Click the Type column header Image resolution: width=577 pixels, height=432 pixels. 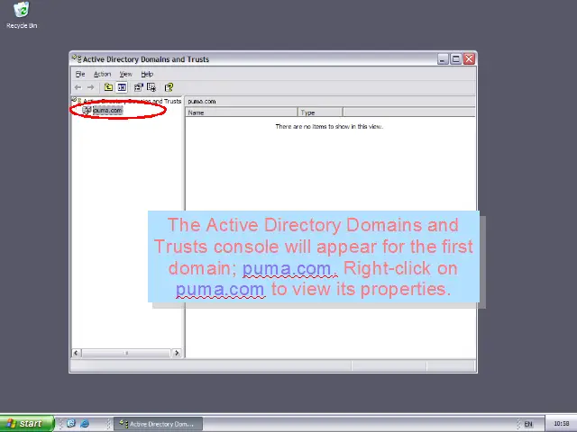(x=320, y=112)
